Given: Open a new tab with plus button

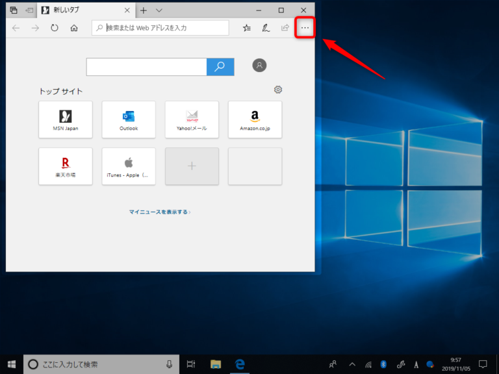Looking at the screenshot, I should (144, 10).
